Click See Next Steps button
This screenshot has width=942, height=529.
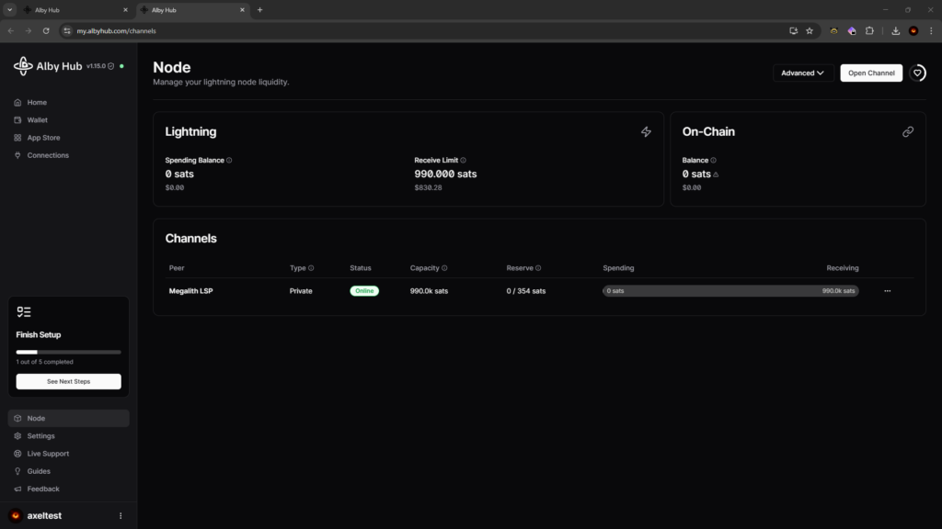coord(68,381)
